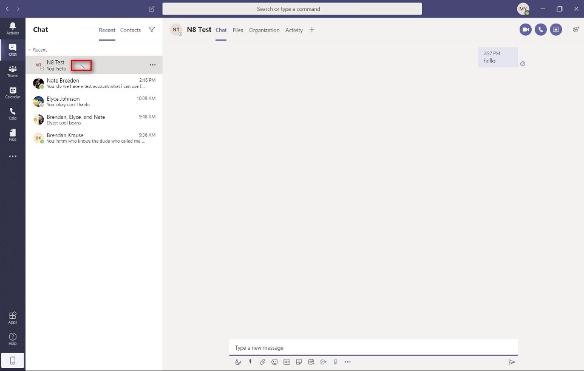The height and width of the screenshot is (371, 584).
Task: Open more messaging extensions ellipsis
Action: coord(347,362)
